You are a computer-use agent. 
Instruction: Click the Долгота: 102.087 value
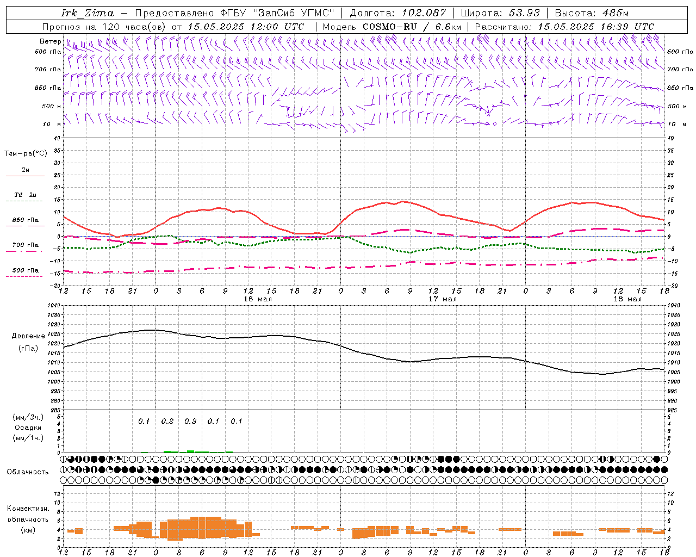click(398, 13)
